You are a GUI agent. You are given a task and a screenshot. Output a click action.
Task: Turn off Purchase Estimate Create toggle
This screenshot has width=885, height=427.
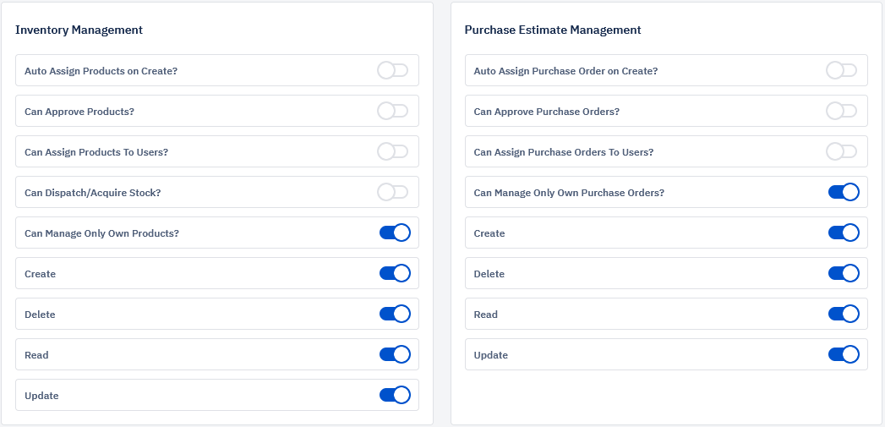pos(844,233)
